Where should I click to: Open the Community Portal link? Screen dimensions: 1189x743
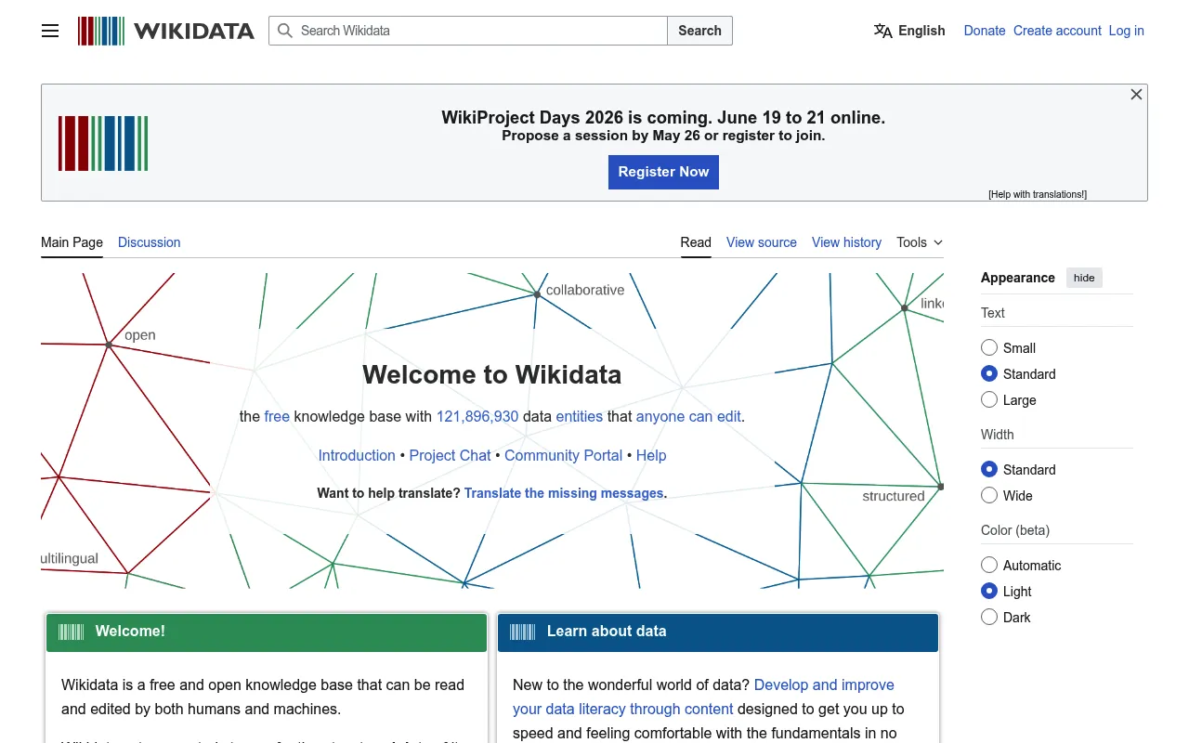[x=563, y=455]
